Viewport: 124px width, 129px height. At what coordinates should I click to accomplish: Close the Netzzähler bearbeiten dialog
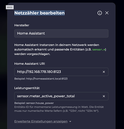107,13
